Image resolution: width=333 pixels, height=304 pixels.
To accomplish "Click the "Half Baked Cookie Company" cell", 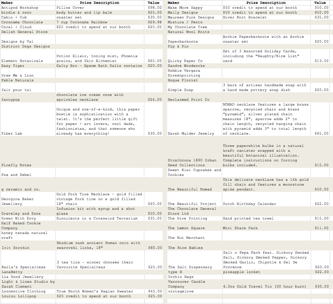I will (28, 226).
